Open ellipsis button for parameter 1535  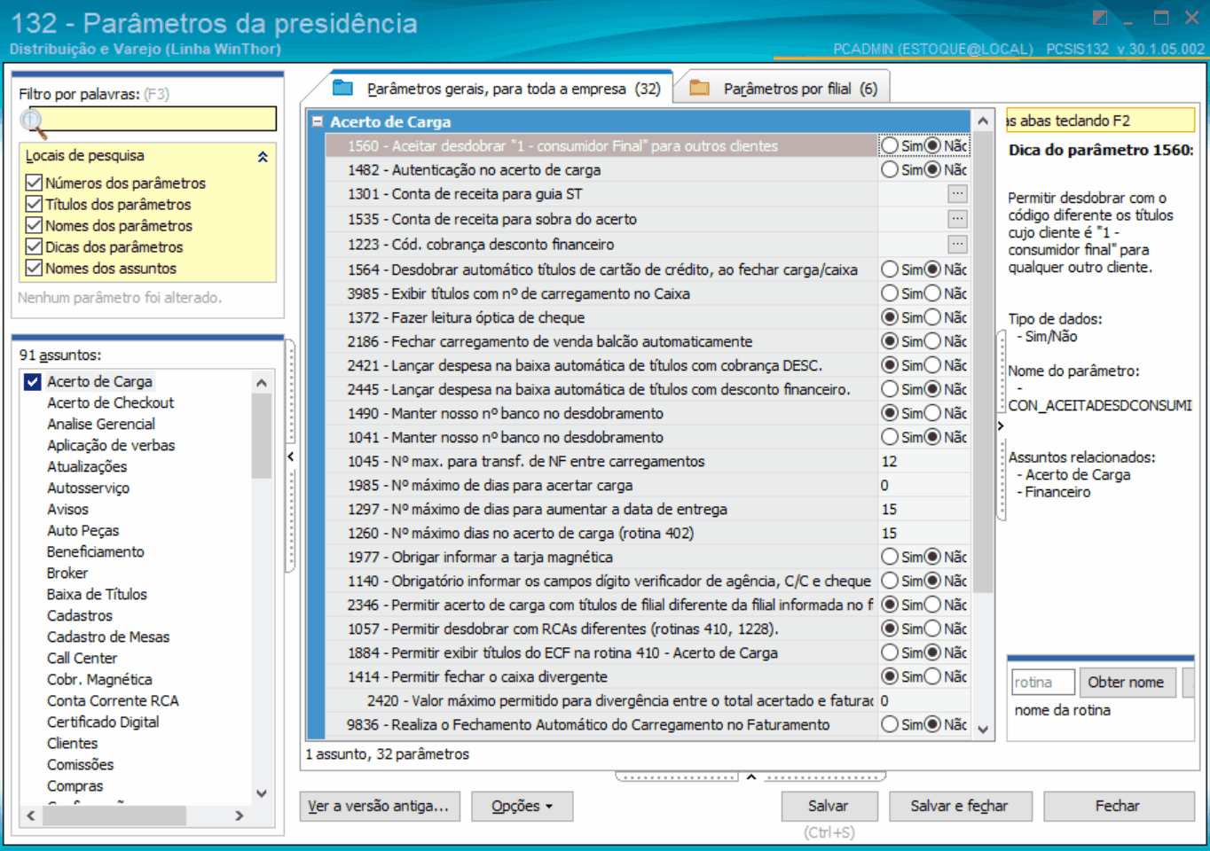click(x=957, y=218)
